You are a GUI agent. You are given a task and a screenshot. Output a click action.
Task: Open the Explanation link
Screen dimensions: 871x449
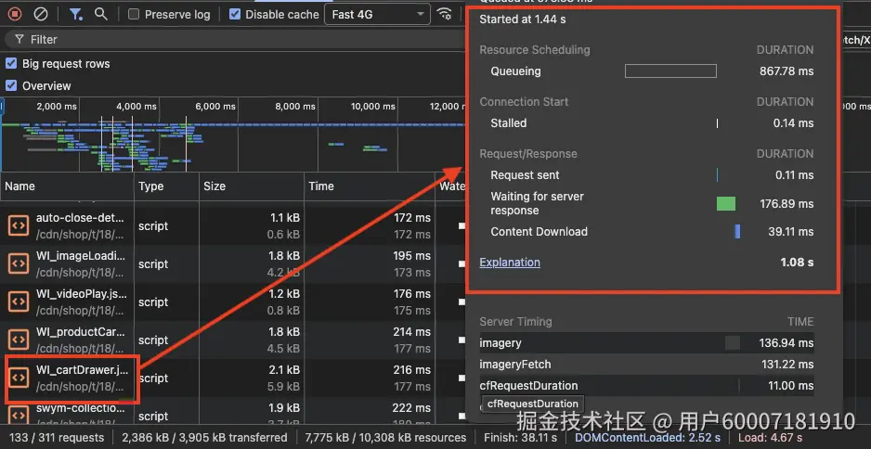tap(510, 263)
